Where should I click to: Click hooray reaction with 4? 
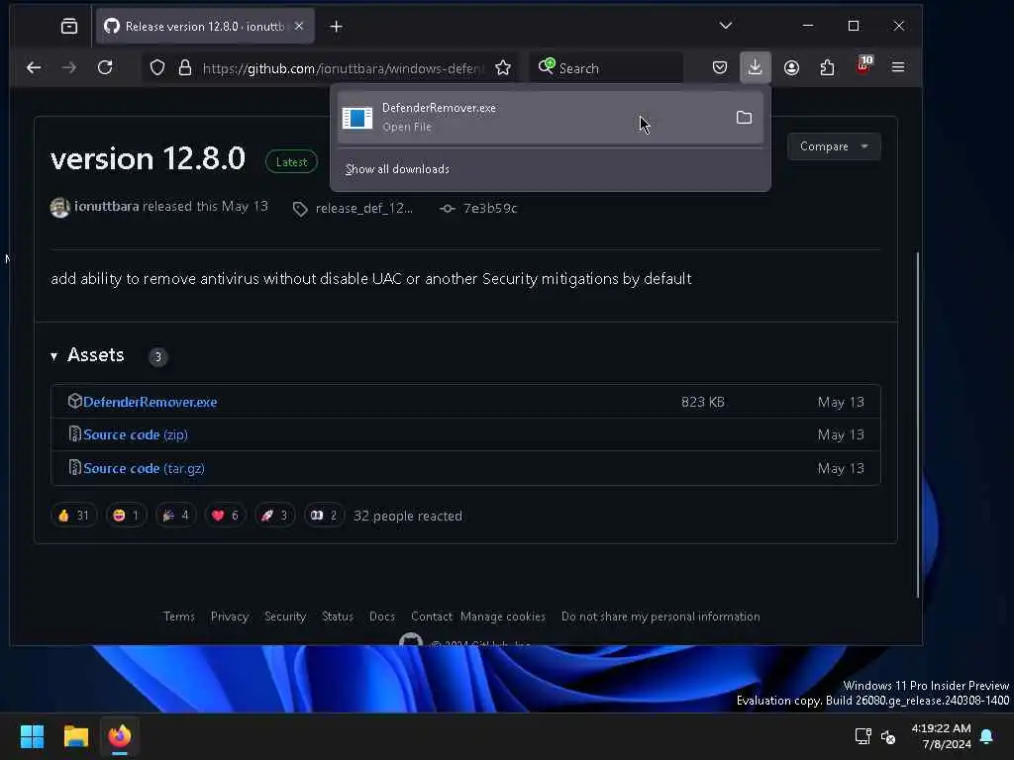(176, 515)
